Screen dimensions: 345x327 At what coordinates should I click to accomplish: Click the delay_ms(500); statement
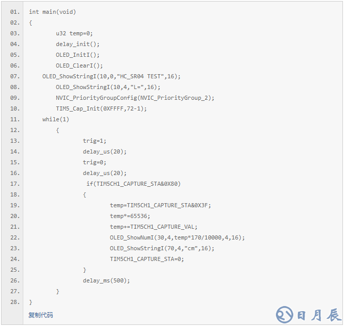(x=106, y=280)
